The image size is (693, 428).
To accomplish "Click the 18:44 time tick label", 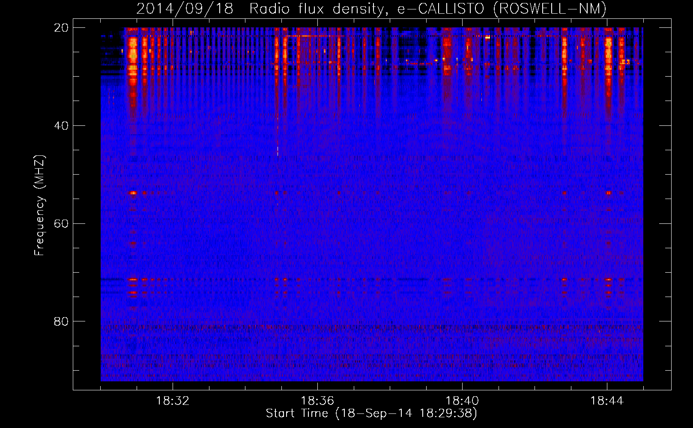I will 607,401.
